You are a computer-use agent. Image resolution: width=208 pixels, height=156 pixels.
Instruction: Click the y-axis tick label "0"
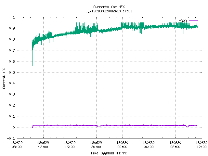point(14,127)
